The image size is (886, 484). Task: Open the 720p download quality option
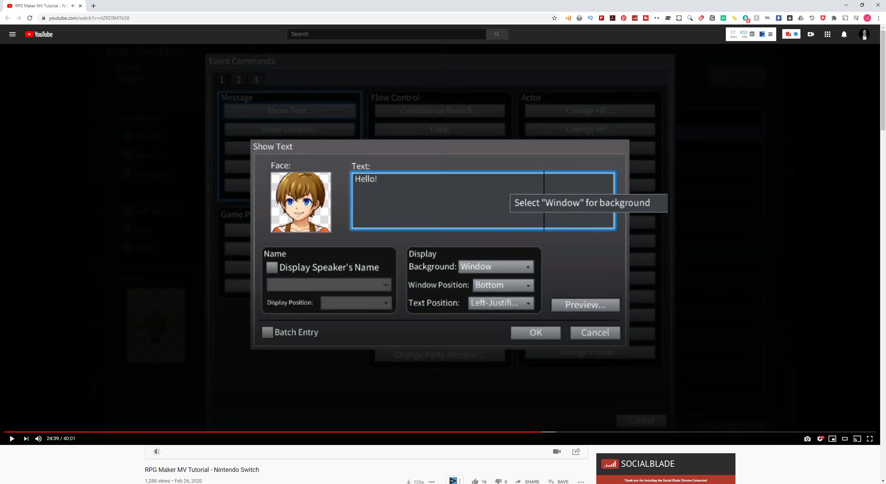point(415,482)
